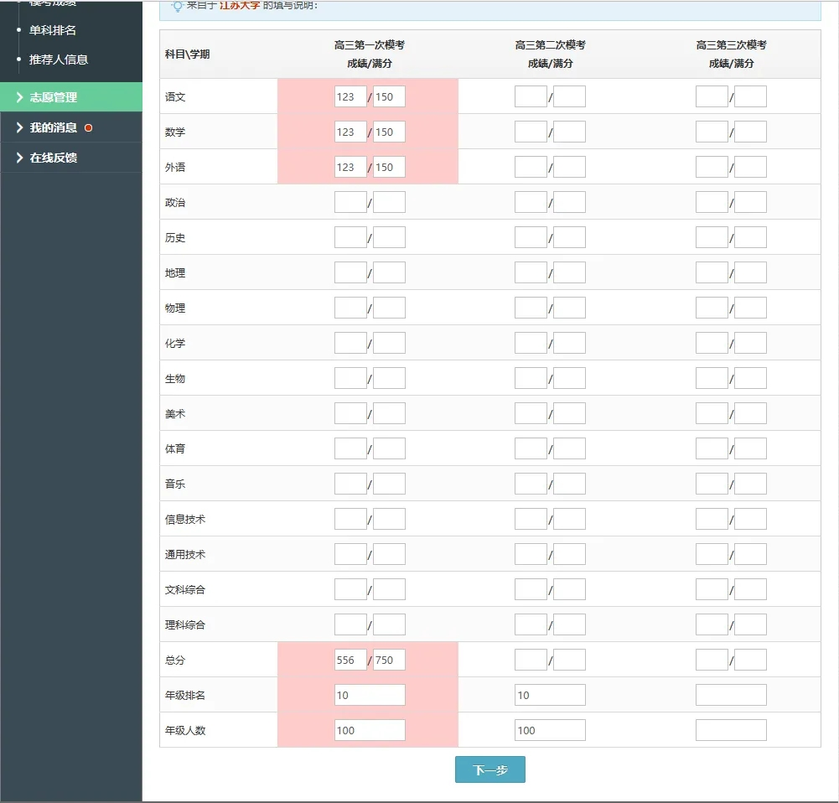Open 推荐人信息 in the sidebar
The image size is (839, 803).
(x=59, y=60)
